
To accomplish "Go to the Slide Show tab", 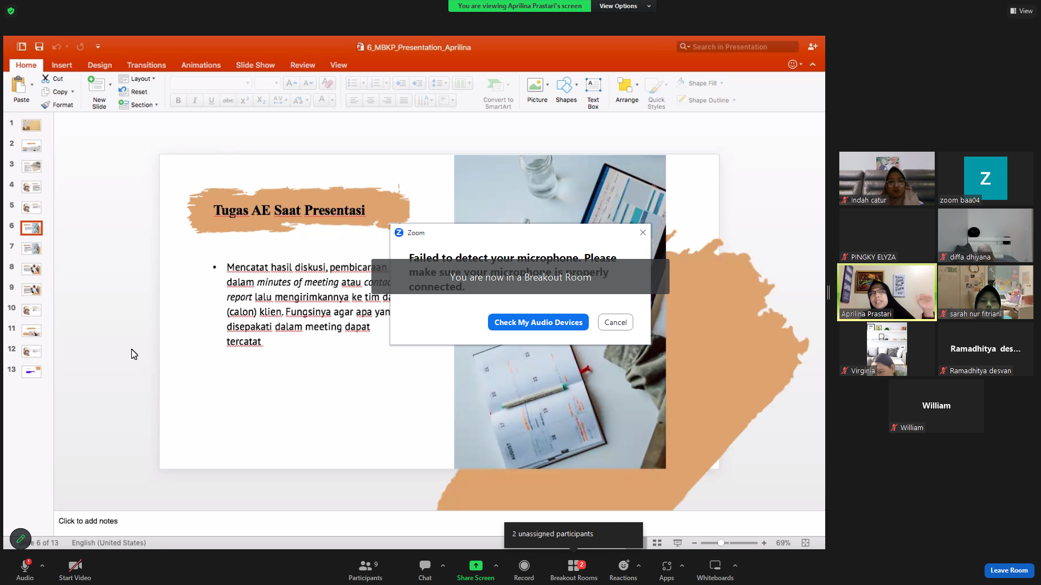I will point(255,65).
